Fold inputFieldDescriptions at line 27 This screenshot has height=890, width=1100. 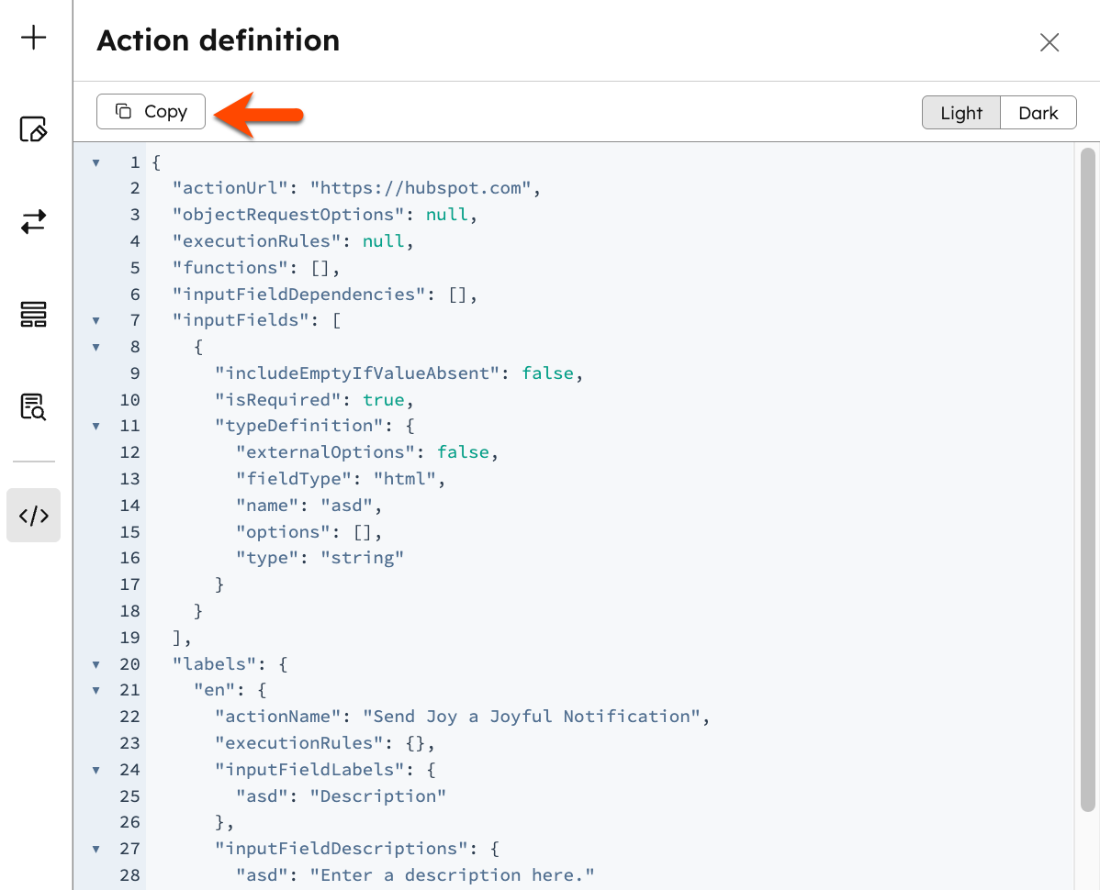[x=95, y=850]
